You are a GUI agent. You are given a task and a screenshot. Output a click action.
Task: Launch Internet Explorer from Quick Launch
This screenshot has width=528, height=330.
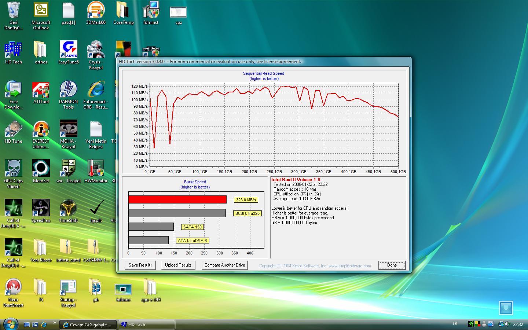[x=44, y=324]
